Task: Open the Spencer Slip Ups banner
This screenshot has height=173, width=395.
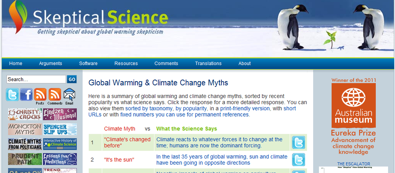Action: [60, 129]
